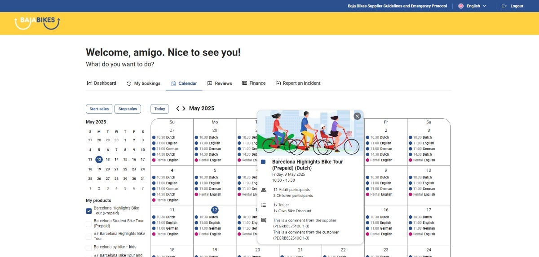Click 'Friday, 9 May 2025' date in popup
The image size is (539, 257).
289,174
